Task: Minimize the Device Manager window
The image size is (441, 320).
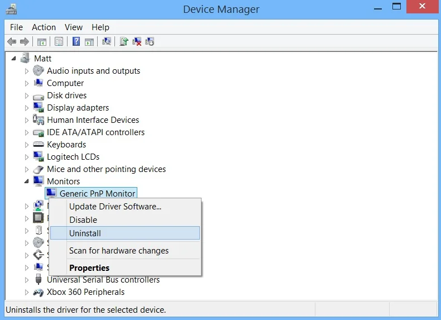Action: 378,8
